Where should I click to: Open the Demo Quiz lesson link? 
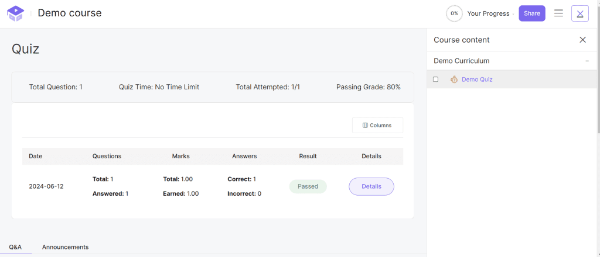pyautogui.click(x=477, y=79)
